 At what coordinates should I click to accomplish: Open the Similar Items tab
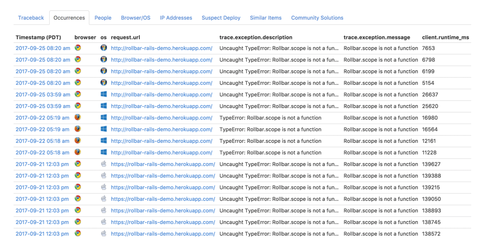(265, 18)
